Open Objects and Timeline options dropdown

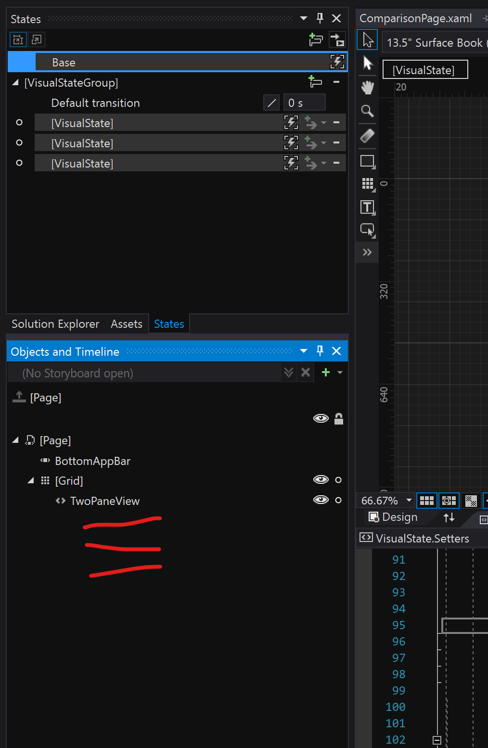click(x=304, y=351)
